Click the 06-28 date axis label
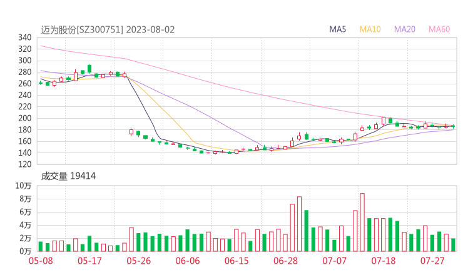The width and height of the screenshot is (463, 275). [x=285, y=261]
